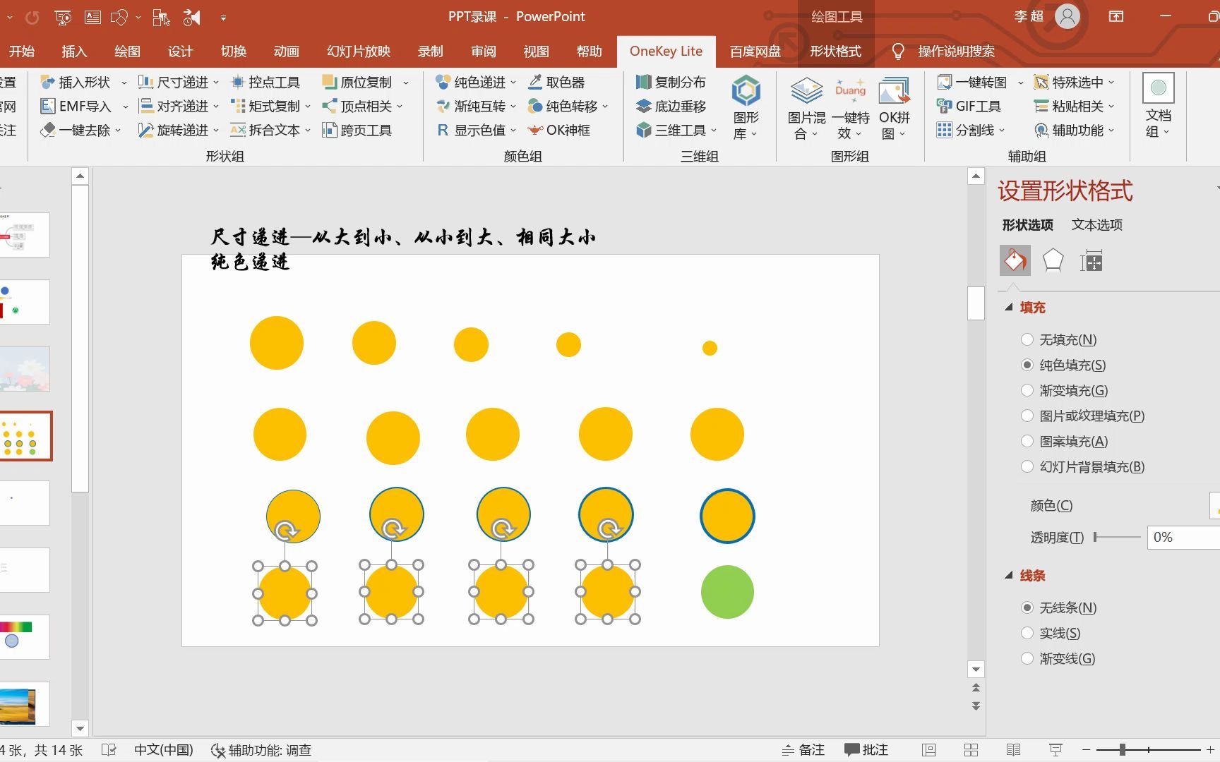The width and height of the screenshot is (1220, 762).
Task: Select the 渐变填充 radio option
Action: point(1027,390)
